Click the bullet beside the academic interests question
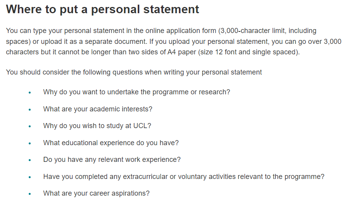 [x=30, y=109]
